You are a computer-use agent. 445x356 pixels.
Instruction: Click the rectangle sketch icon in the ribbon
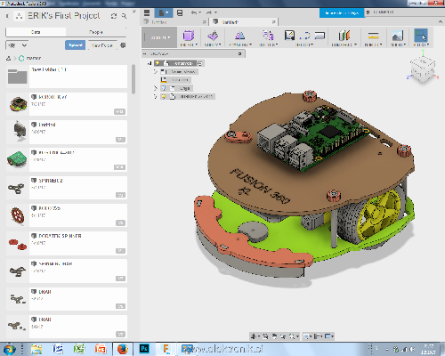pos(320,36)
